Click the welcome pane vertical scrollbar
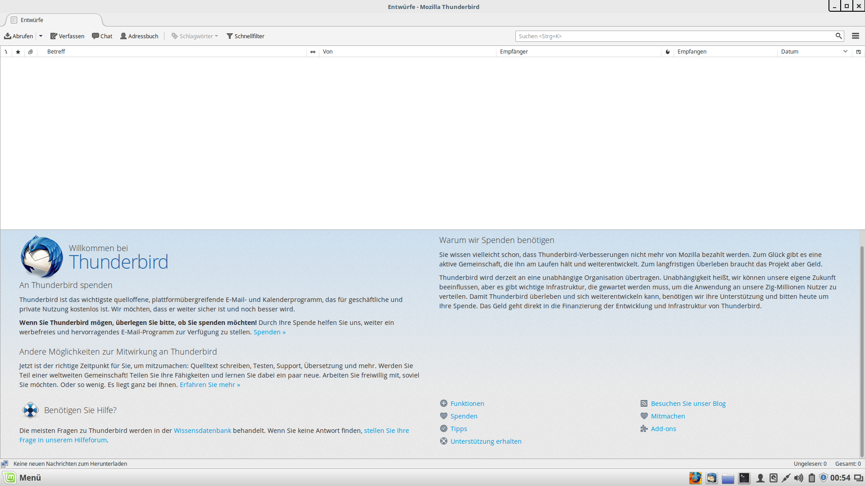This screenshot has height=486, width=865. click(862, 351)
